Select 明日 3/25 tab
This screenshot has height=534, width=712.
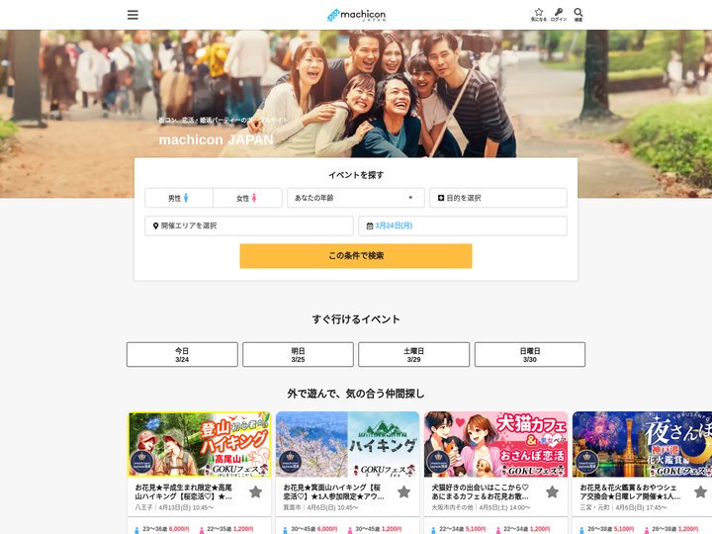coord(298,355)
